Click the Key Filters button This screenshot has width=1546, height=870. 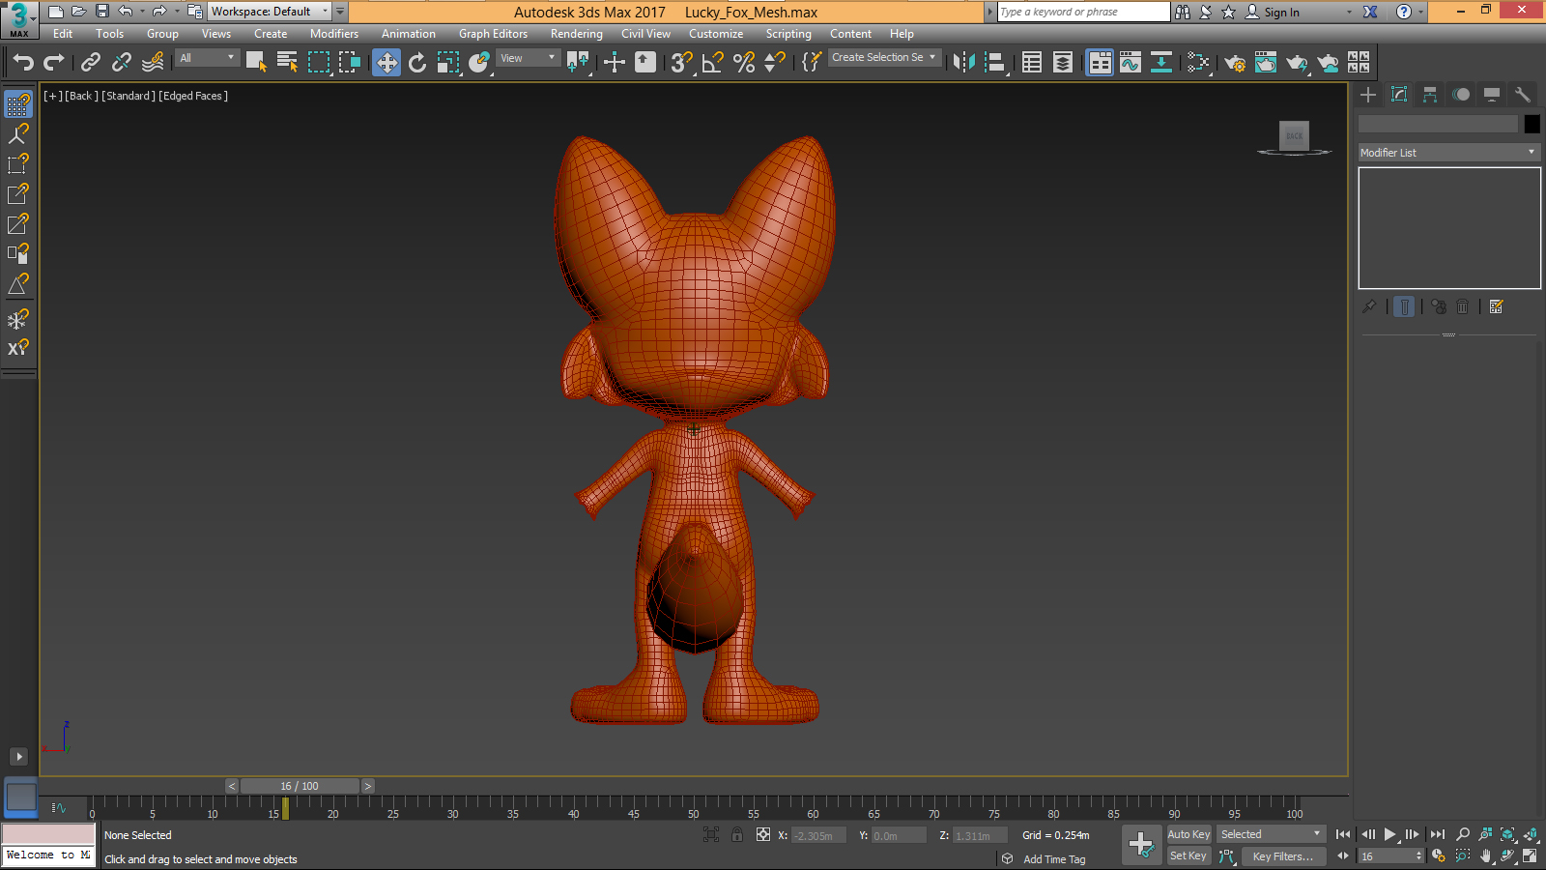[1282, 856]
